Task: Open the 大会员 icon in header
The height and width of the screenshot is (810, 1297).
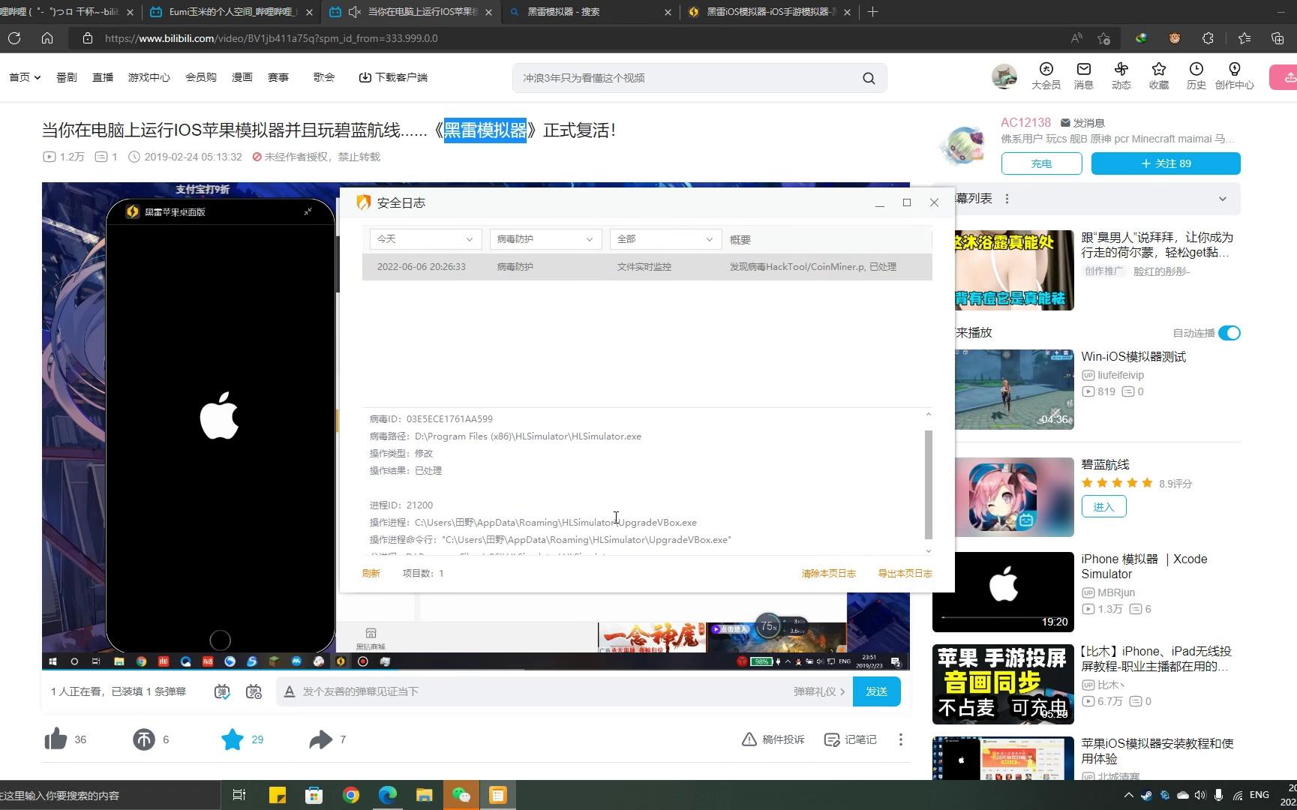Action: point(1046,69)
